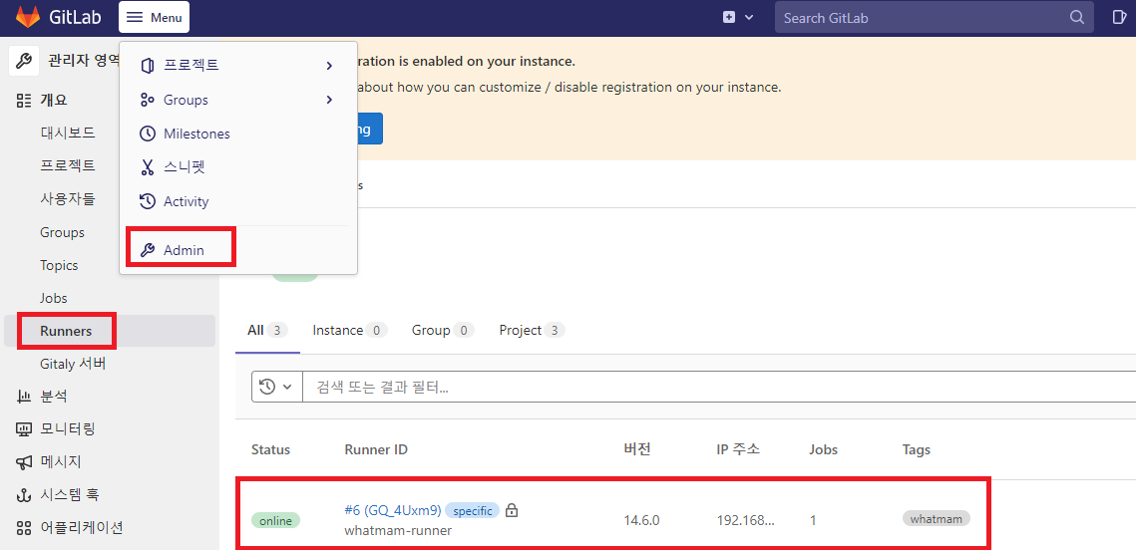The width and height of the screenshot is (1136, 550).
Task: Click the whatmam tag badge
Action: click(x=937, y=519)
